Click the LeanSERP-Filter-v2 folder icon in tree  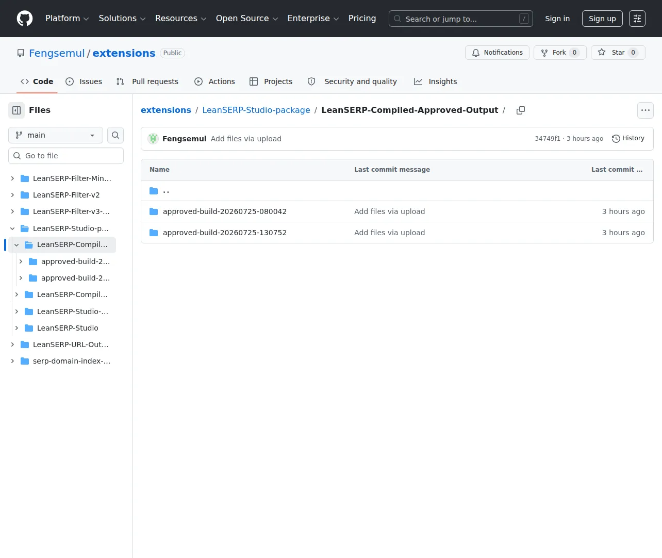pos(25,195)
